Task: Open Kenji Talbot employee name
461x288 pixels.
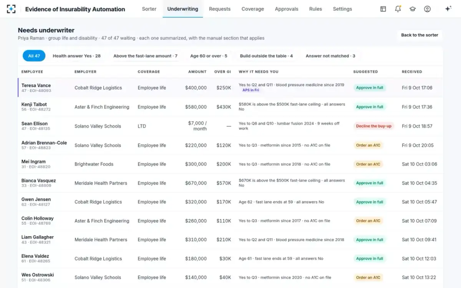Action: (x=34, y=104)
